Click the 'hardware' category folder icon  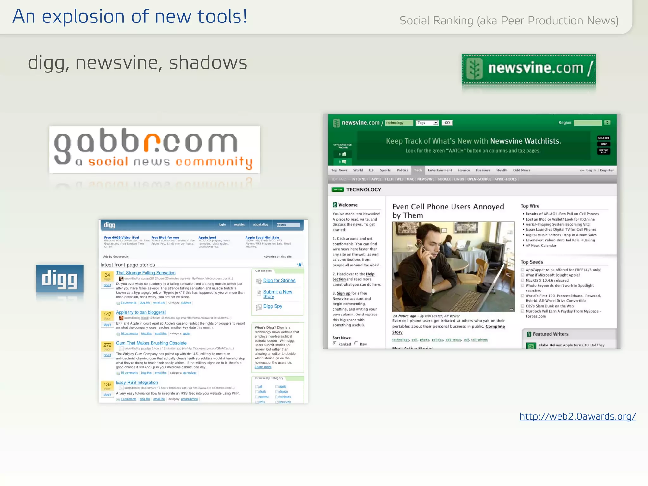[x=277, y=396]
